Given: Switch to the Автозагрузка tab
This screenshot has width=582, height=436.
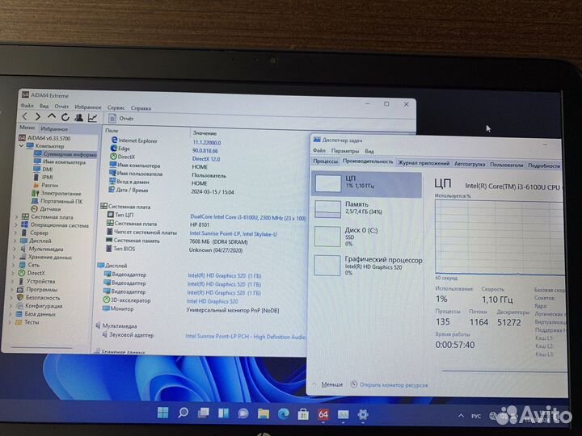Looking at the screenshot, I should point(470,164).
